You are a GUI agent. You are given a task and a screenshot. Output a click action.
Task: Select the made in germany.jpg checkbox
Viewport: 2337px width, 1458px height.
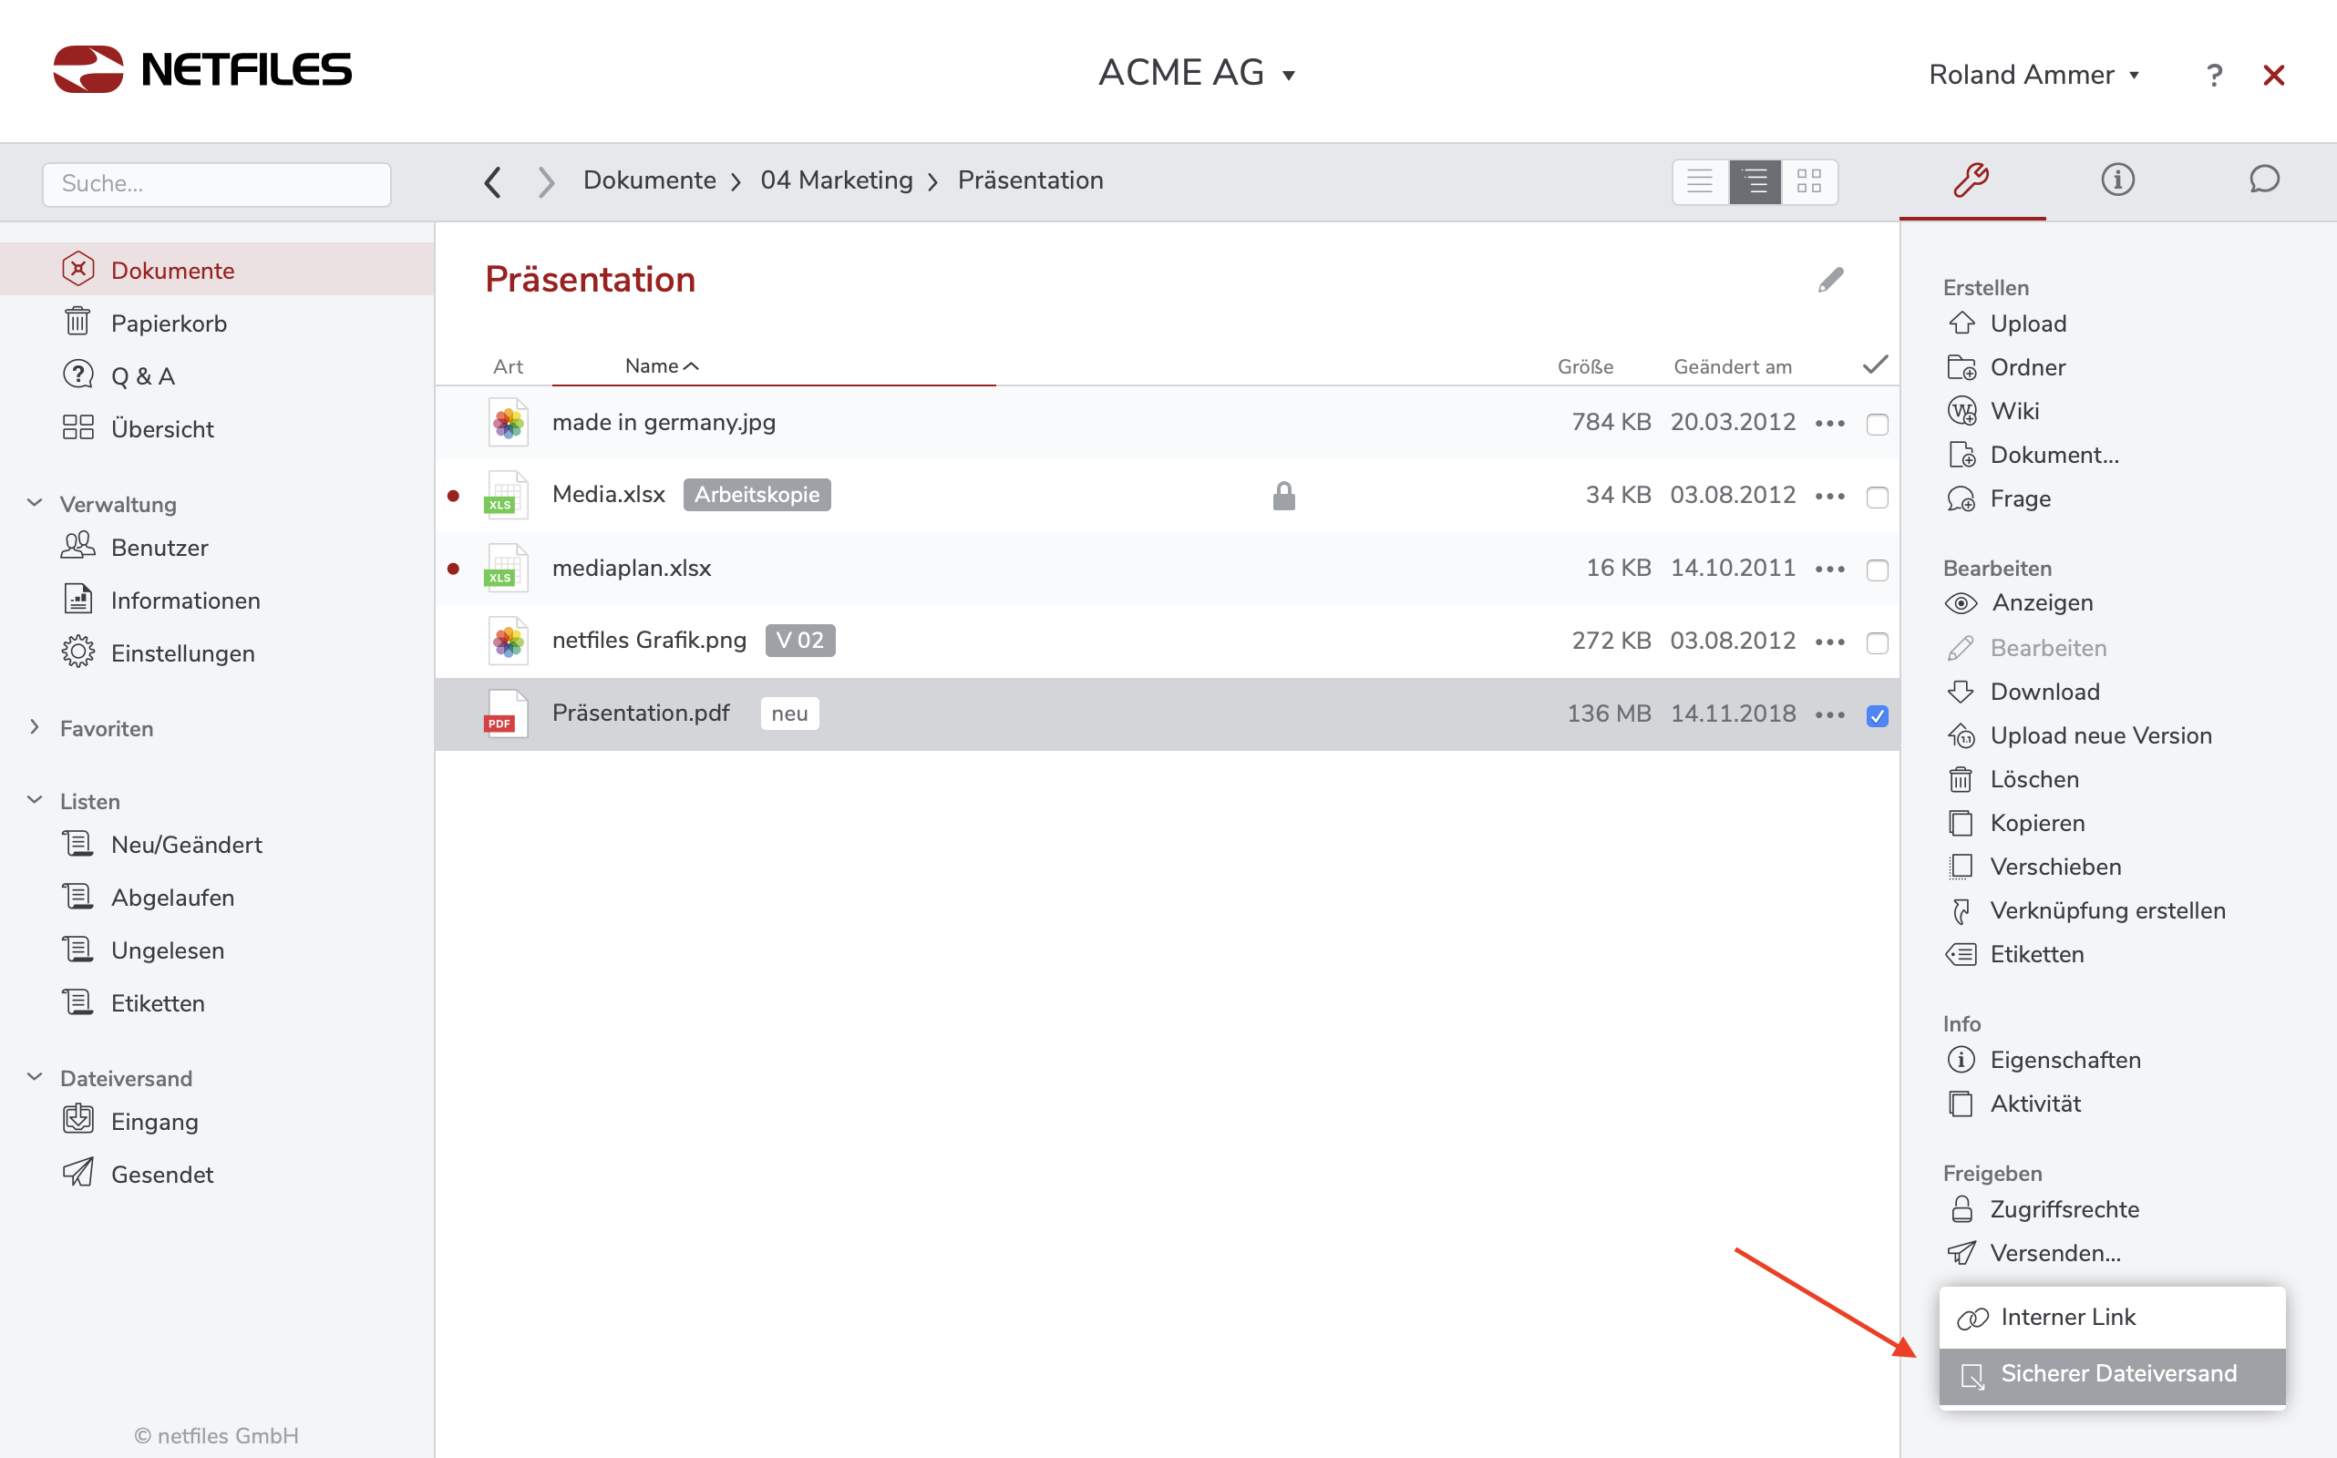[x=1876, y=425]
